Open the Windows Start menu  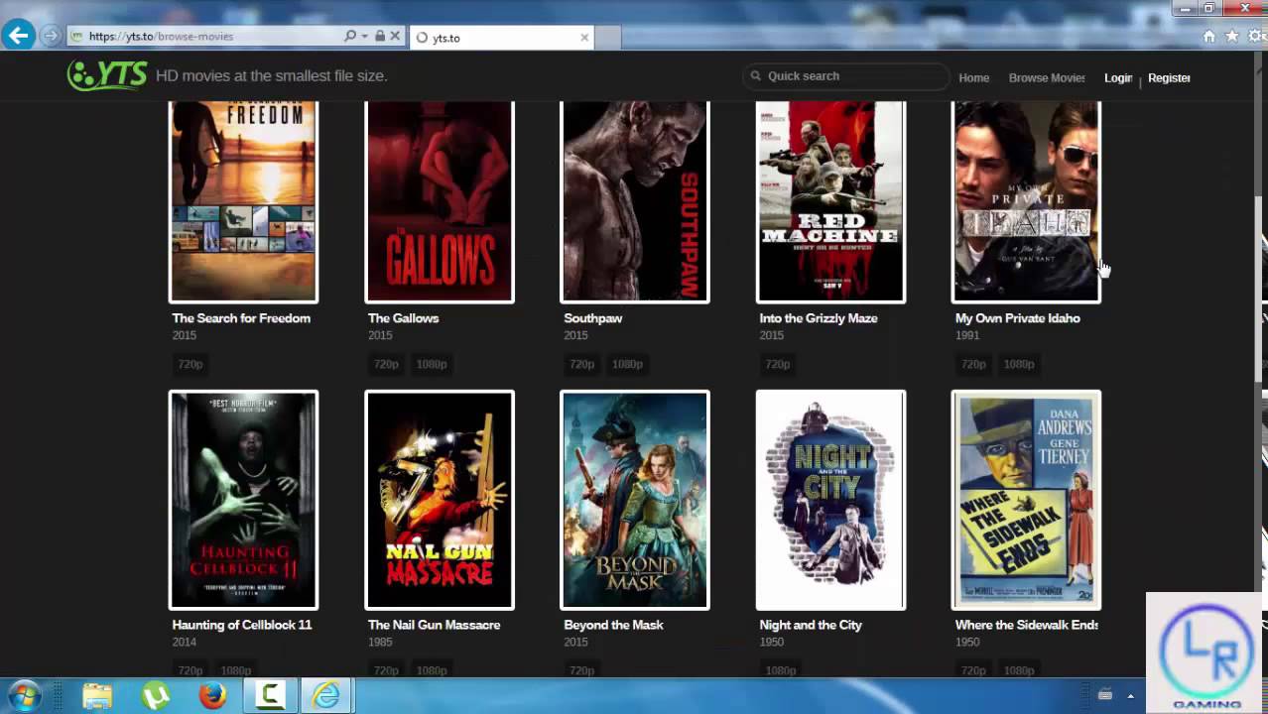(x=24, y=696)
